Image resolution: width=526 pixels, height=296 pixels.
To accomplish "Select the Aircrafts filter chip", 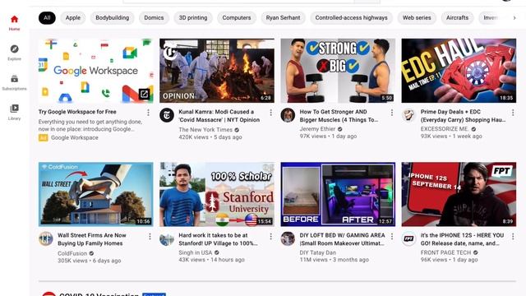I will [x=457, y=18].
